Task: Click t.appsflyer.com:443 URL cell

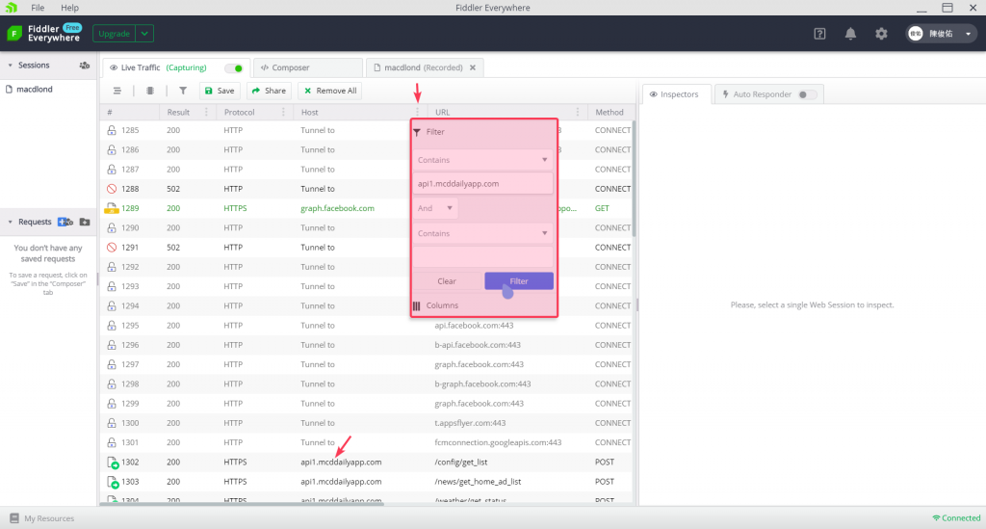Action: [470, 423]
